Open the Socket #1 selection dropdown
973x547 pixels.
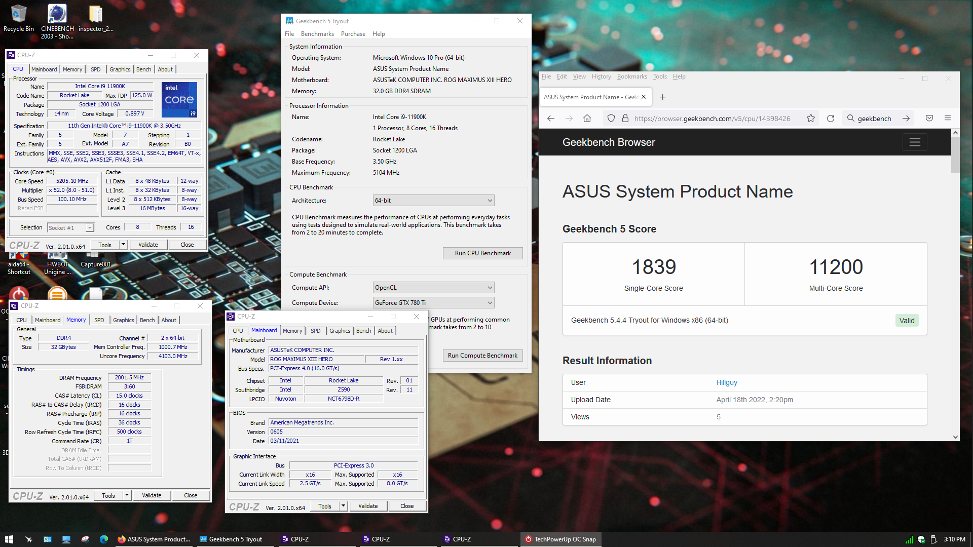[70, 228]
